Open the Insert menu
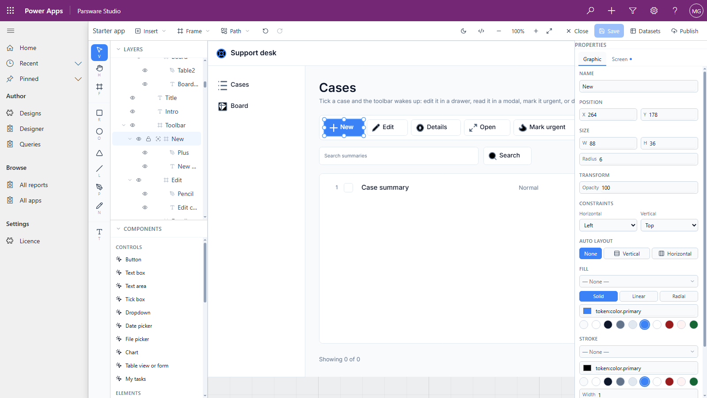707x398 pixels. point(151,31)
